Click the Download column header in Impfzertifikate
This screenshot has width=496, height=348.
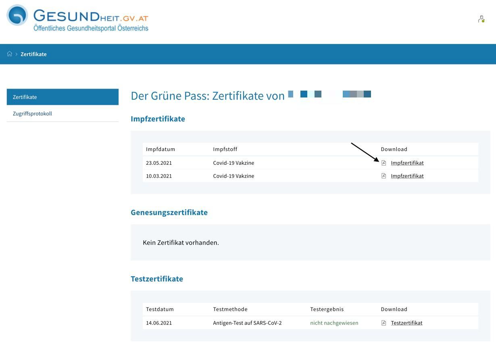pyautogui.click(x=394, y=149)
